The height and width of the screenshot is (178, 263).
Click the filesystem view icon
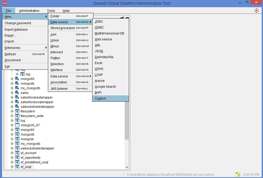point(17,111)
